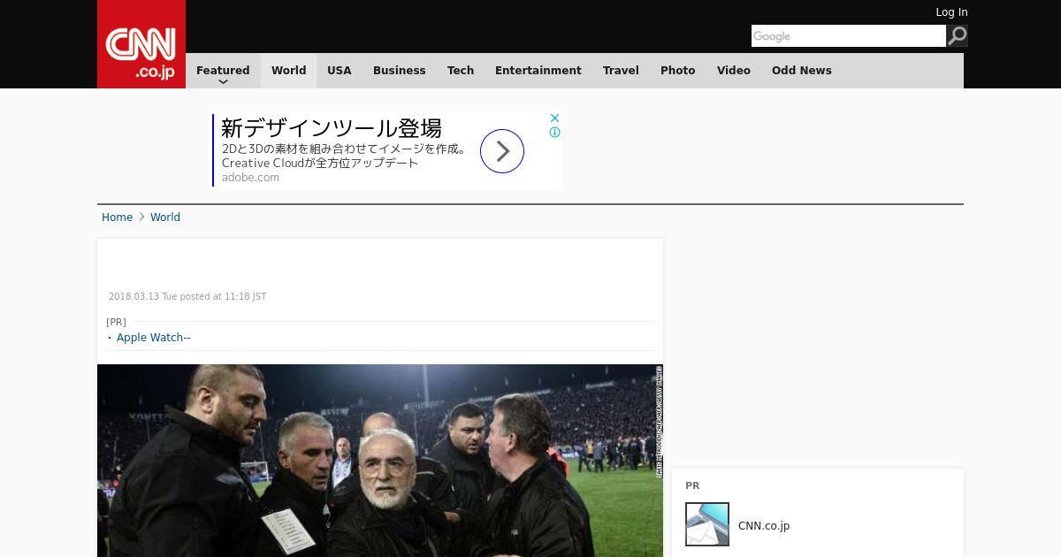Click the posted date 2018.03.13 text
The image size is (1061, 557).
click(x=187, y=297)
